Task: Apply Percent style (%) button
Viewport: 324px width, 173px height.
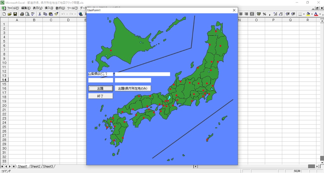Action: click(265, 14)
